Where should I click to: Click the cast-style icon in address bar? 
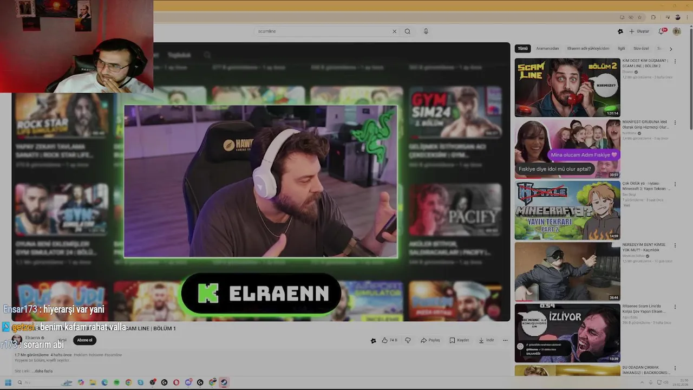pos(622,17)
